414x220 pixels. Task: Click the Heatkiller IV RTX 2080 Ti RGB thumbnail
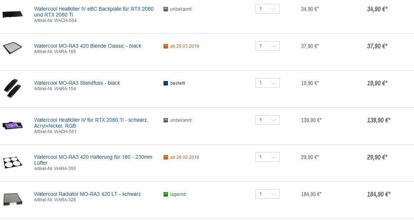(x=12, y=125)
